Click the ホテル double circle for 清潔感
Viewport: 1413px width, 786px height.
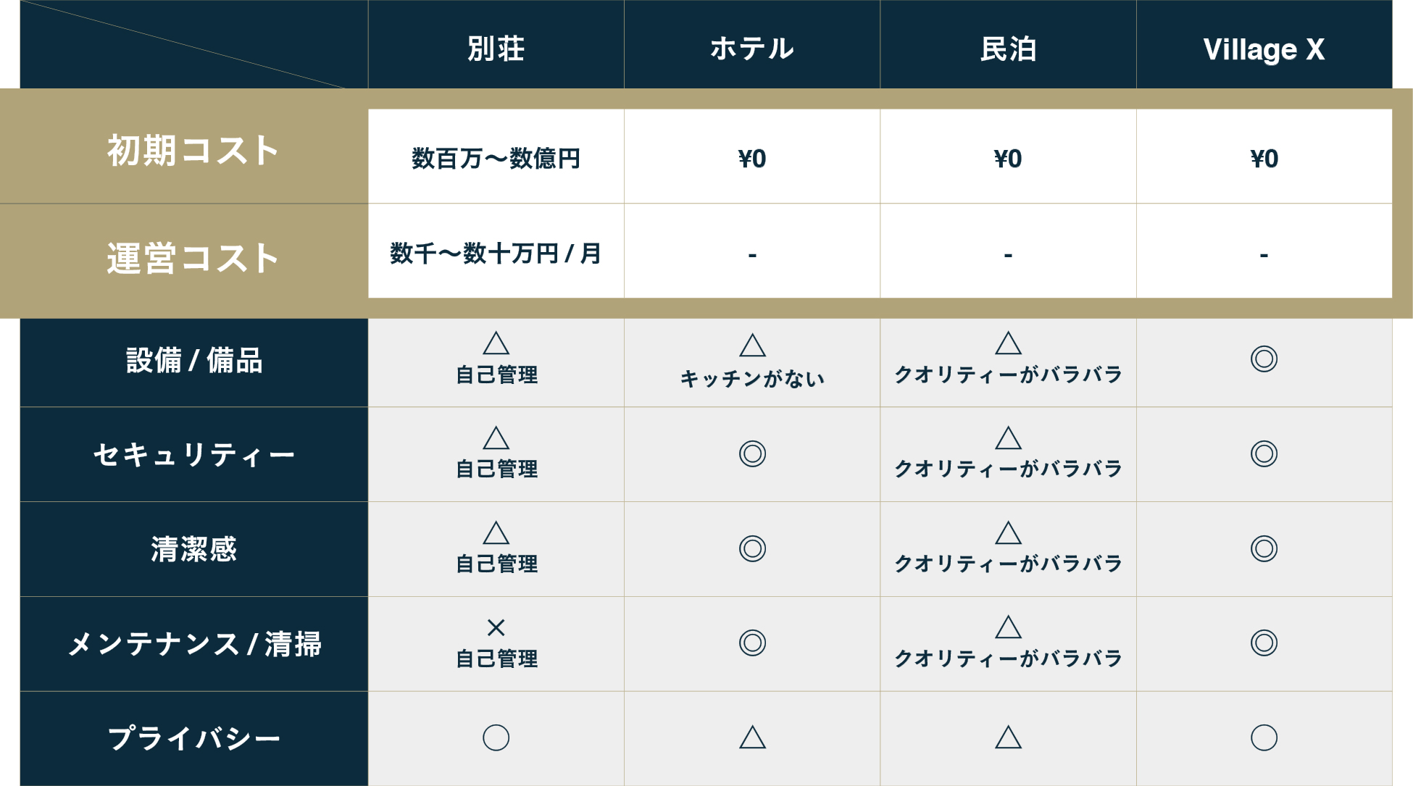[752, 548]
